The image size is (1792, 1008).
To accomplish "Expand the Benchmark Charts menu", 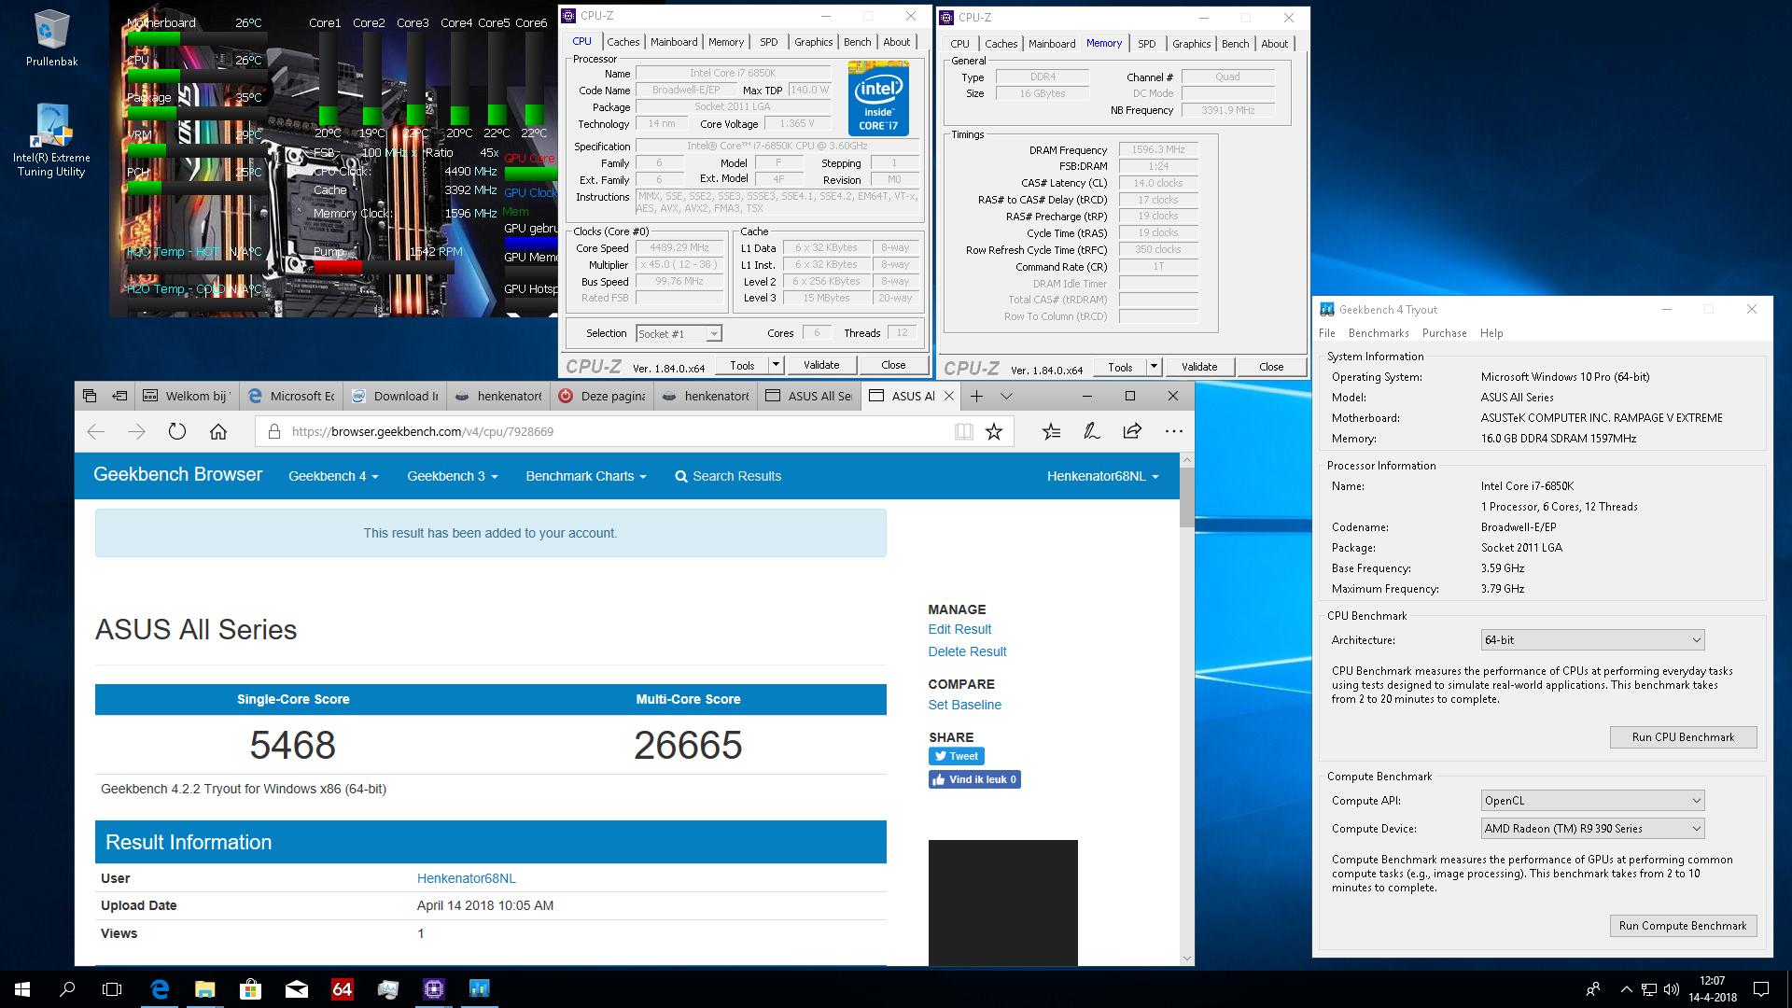I will [585, 476].
